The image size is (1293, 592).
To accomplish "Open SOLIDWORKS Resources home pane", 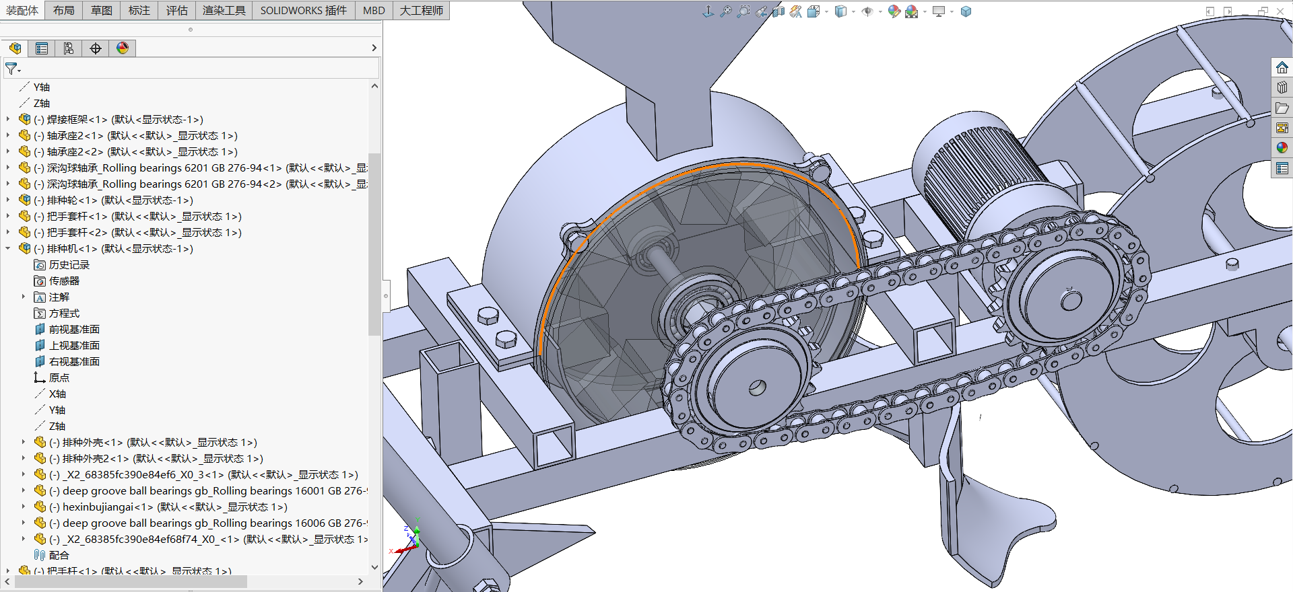I will coord(1282,67).
